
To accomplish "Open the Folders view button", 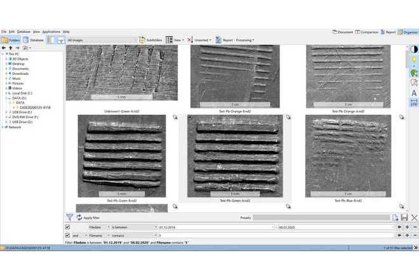I will [11, 40].
